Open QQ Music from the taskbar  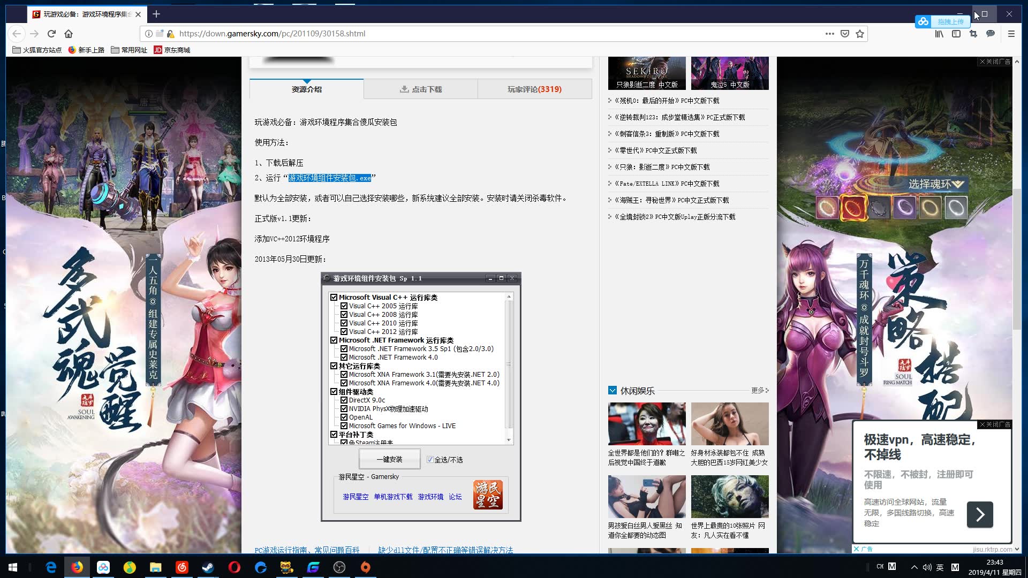coord(130,567)
